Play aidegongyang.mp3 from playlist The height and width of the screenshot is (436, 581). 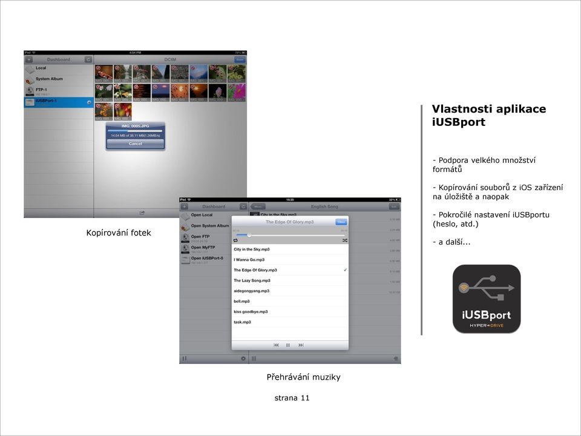click(x=290, y=291)
